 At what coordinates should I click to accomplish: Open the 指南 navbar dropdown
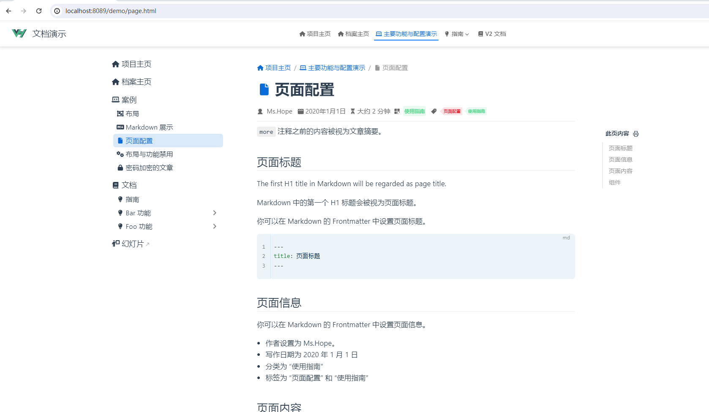coord(457,34)
